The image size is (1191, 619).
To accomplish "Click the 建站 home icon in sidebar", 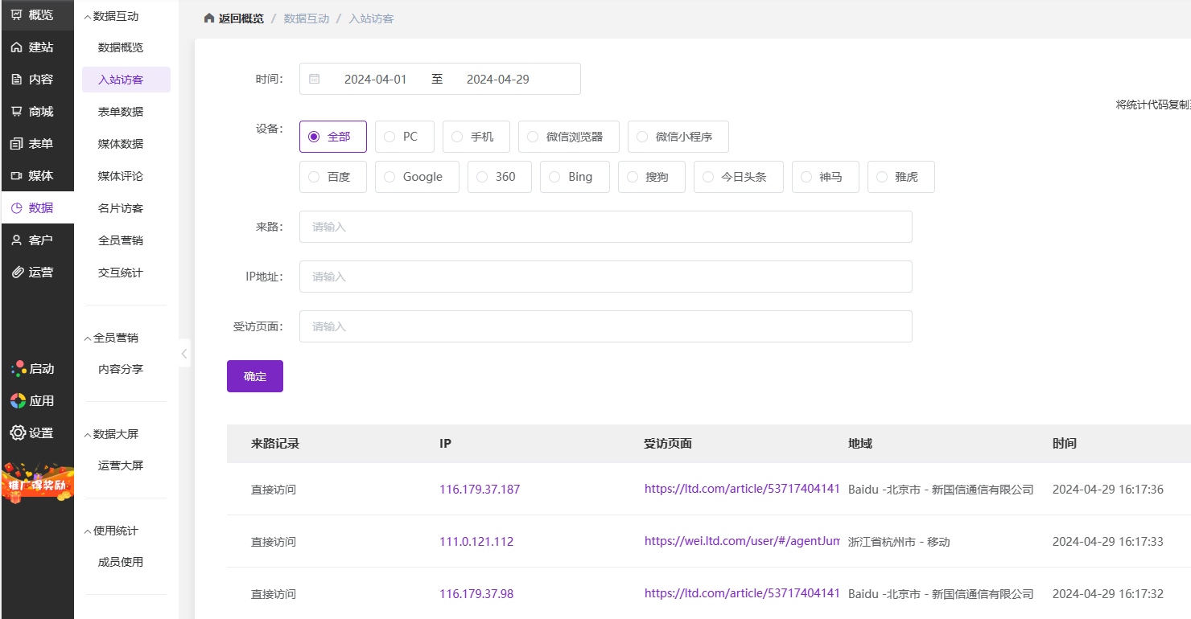I will click(x=16, y=47).
